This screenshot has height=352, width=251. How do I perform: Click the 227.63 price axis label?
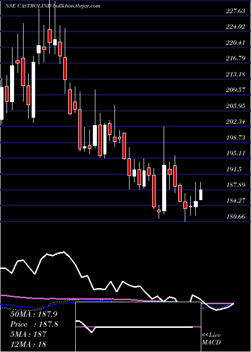click(235, 11)
